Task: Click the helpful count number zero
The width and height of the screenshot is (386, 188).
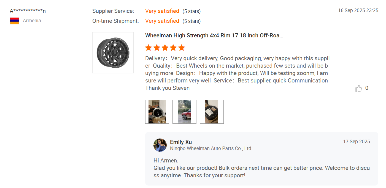Action: (x=367, y=88)
